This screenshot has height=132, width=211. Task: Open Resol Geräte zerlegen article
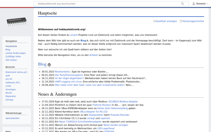116,125
